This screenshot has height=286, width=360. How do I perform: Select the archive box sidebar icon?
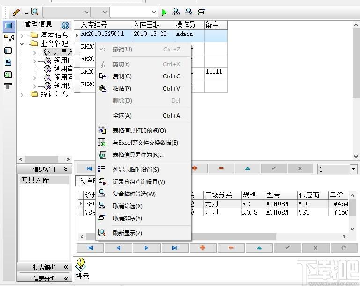pyautogui.click(x=8, y=86)
